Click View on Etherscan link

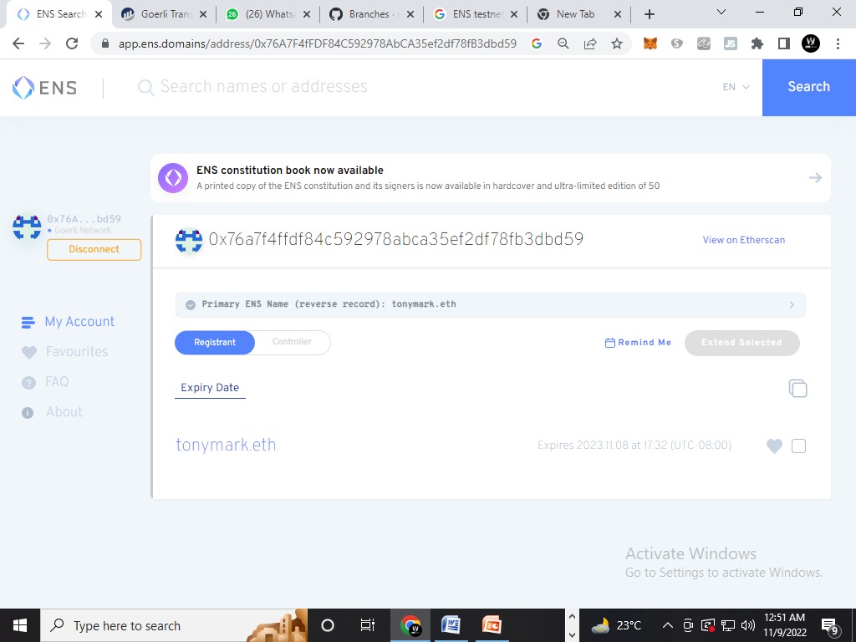click(743, 240)
